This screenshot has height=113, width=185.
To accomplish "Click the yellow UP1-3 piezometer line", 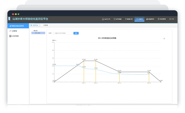I will pos(119,77).
